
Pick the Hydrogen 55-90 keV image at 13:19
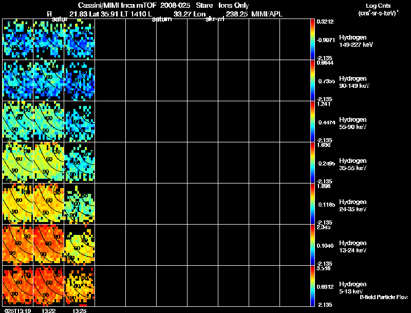click(18, 122)
